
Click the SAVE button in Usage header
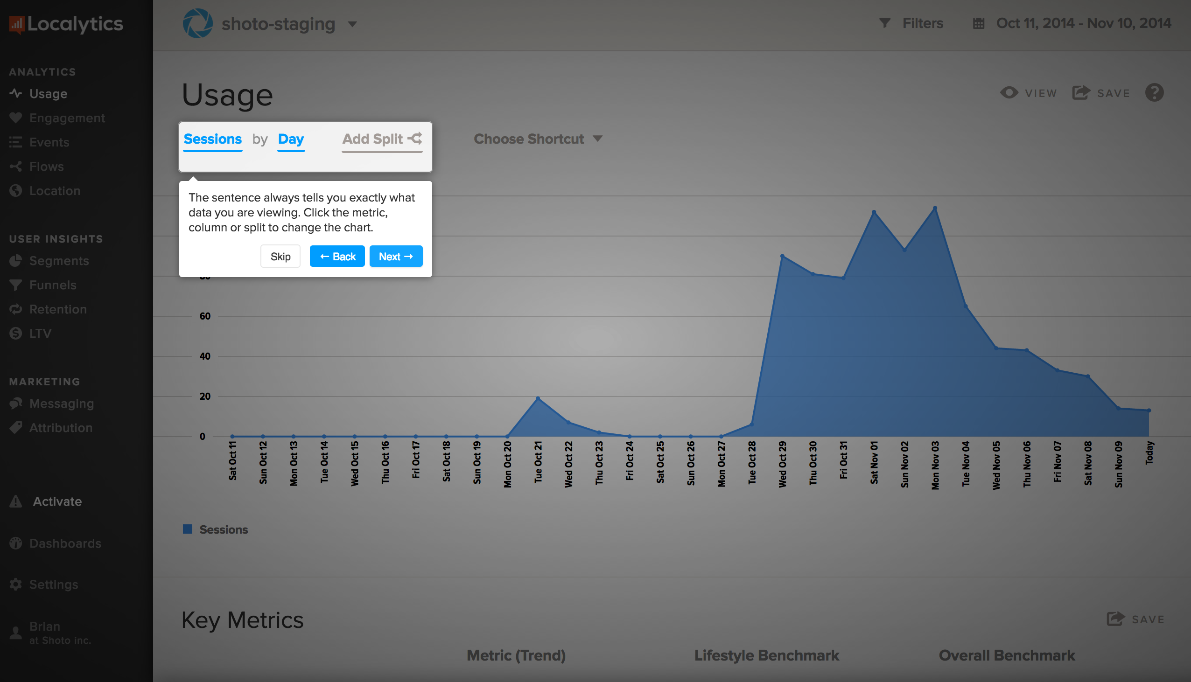[1104, 91]
